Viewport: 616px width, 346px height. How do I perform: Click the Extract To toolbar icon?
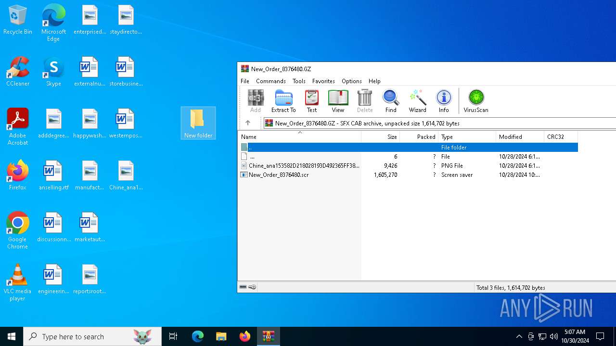coord(283,101)
